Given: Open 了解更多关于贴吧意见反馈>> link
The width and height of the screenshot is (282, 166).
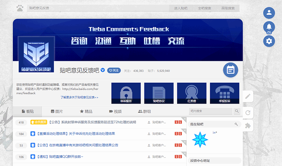Looking at the screenshot, I should 79,97.
